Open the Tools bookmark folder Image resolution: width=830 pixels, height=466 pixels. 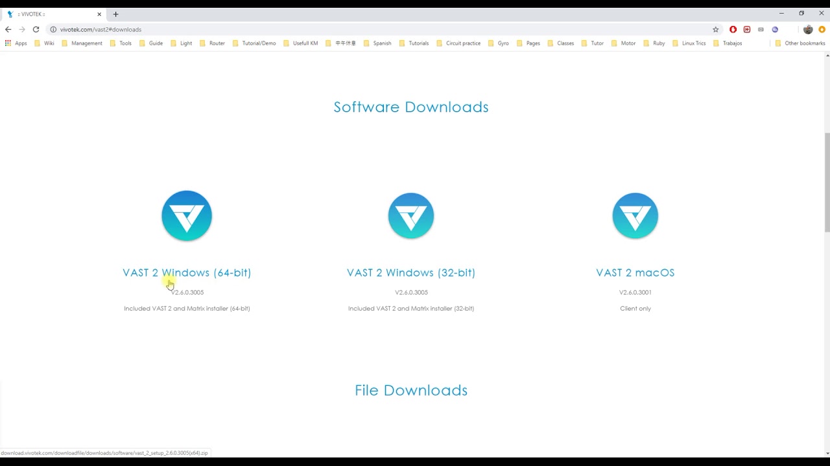click(x=121, y=43)
